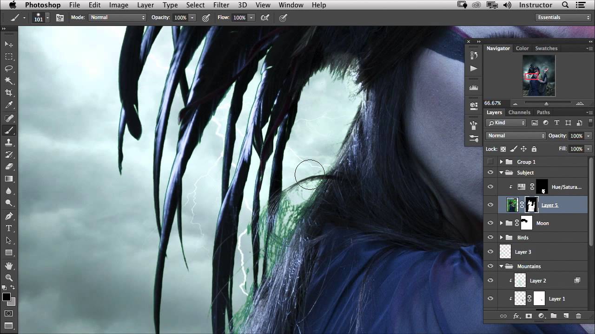Open the Apple menu

click(13, 5)
